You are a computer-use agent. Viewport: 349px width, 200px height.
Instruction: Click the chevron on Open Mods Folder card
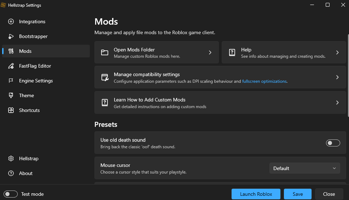(210, 52)
